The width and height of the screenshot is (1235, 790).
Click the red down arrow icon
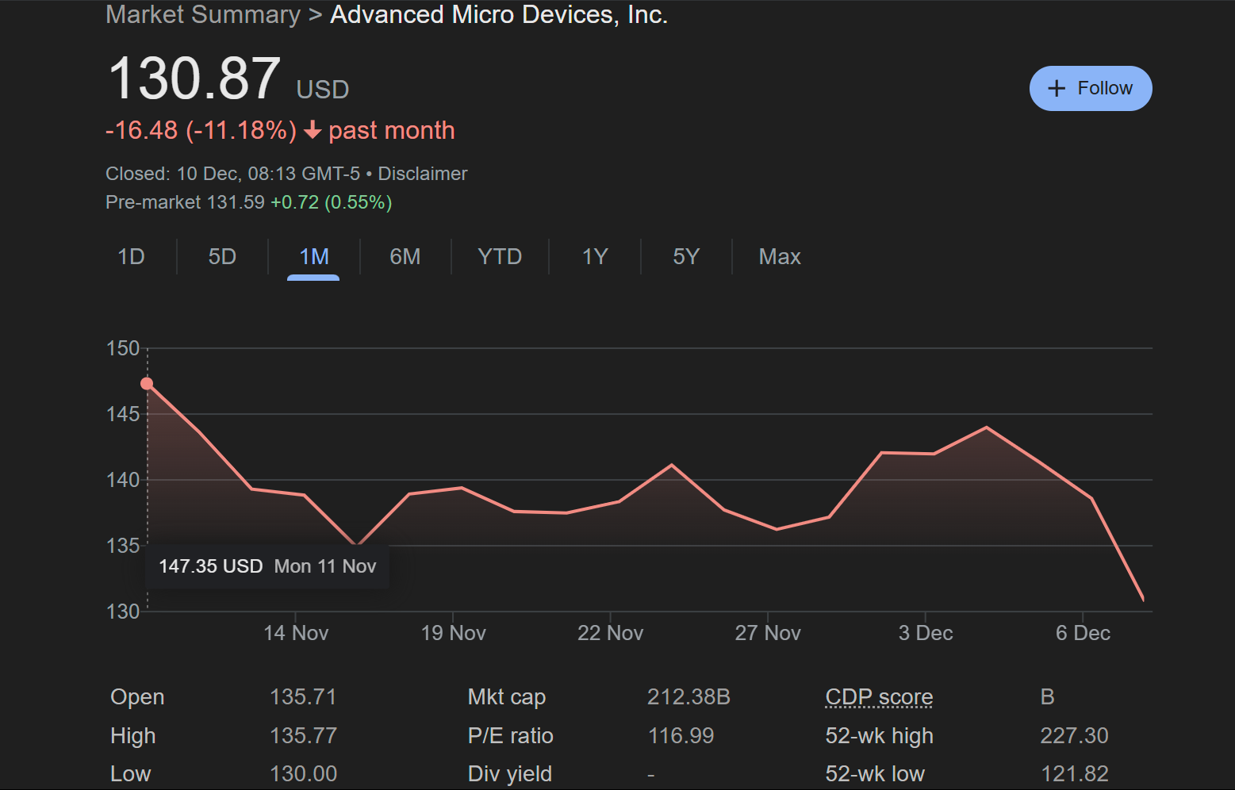tap(313, 130)
